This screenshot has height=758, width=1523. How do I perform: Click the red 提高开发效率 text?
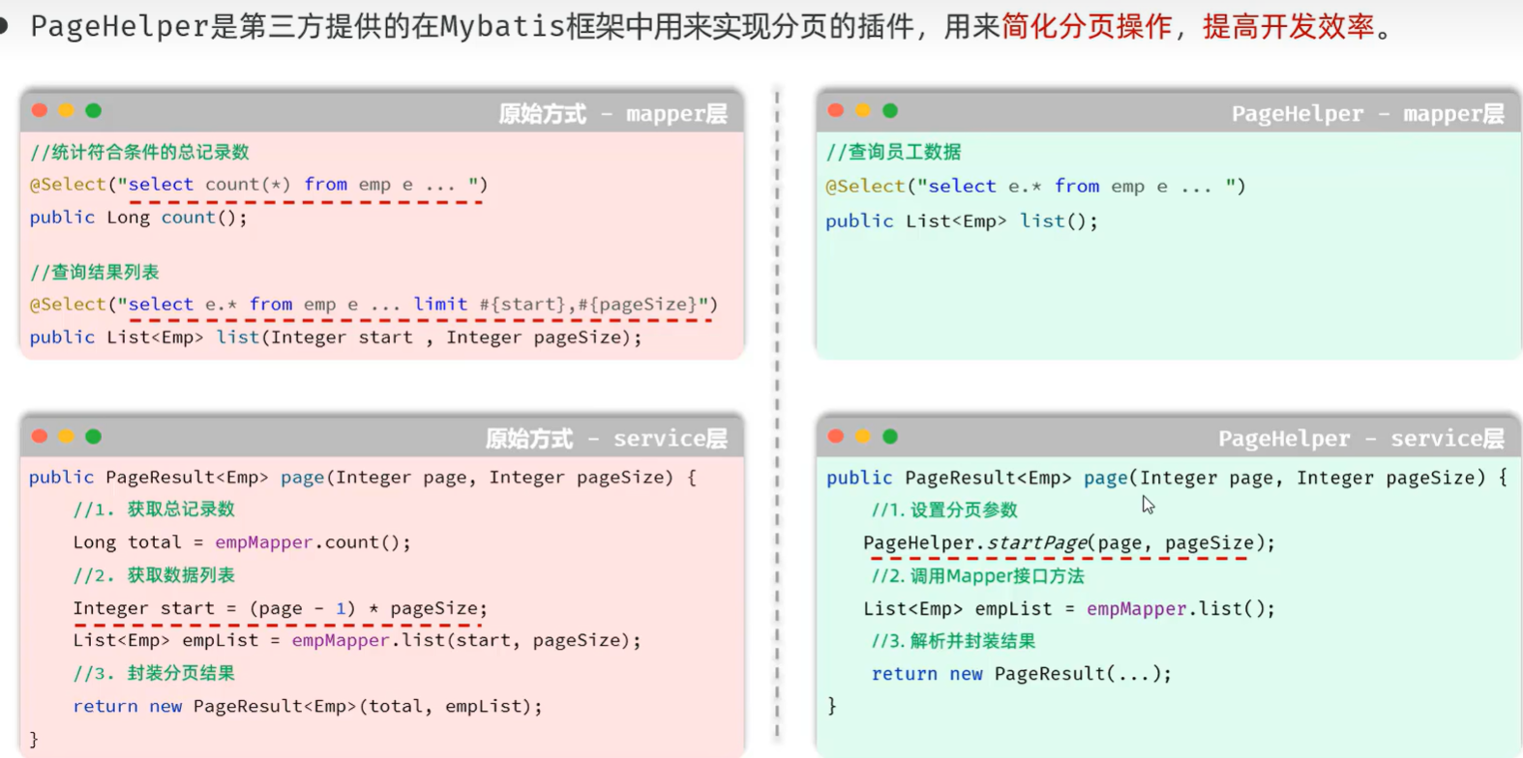(1288, 26)
